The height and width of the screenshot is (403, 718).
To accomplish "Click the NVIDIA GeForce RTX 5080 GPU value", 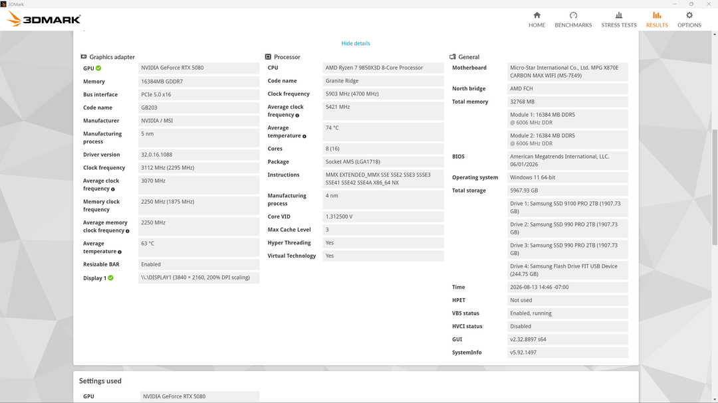I will [x=199, y=68].
